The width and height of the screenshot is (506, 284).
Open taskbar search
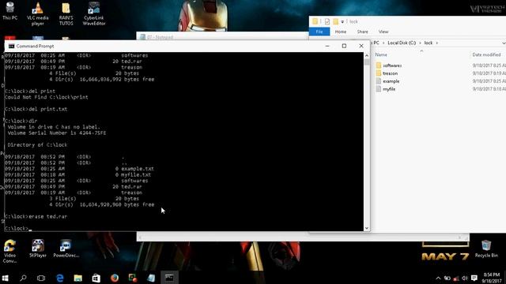23,278
